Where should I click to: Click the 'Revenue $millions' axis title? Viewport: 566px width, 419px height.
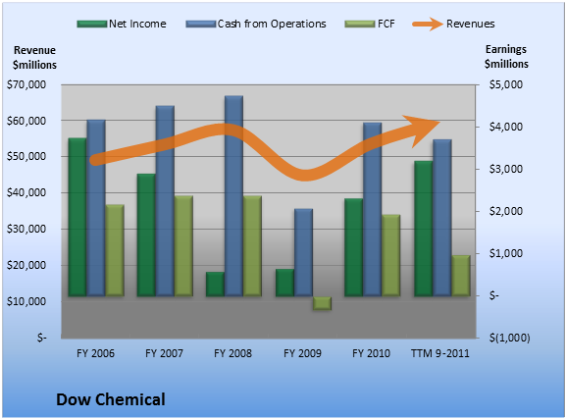tap(34, 58)
